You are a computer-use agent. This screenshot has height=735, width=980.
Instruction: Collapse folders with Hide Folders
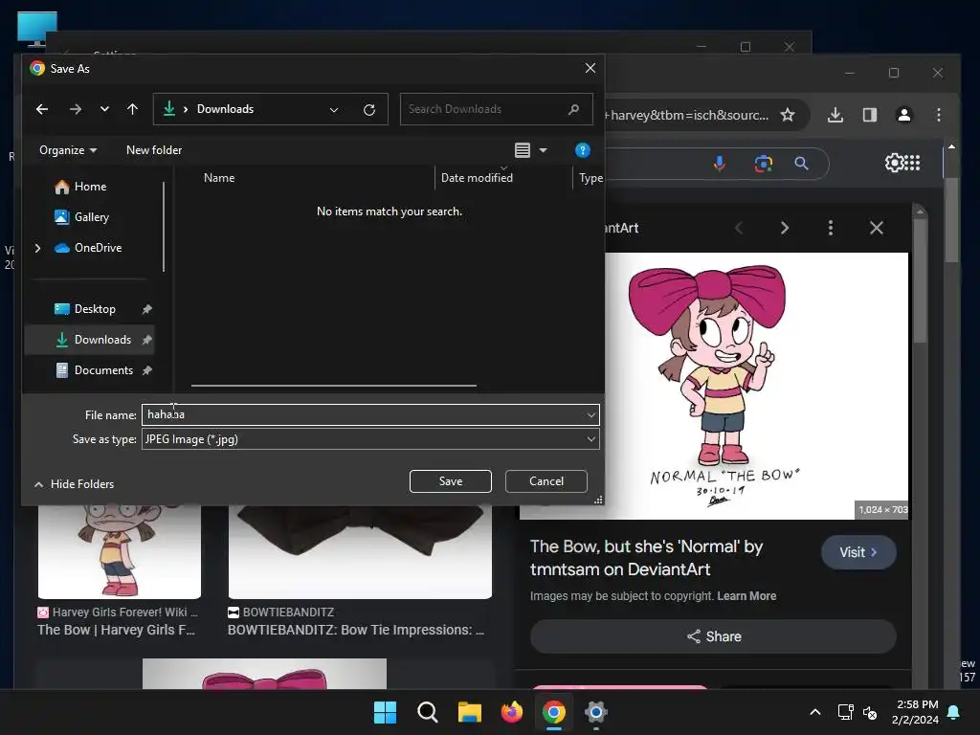75,483
